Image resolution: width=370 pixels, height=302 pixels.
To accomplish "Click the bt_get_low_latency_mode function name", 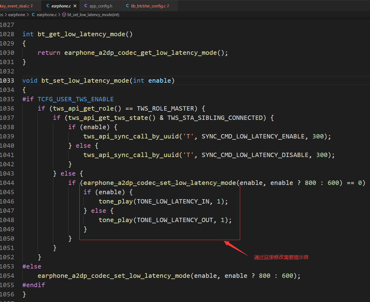I will coord(81,34).
